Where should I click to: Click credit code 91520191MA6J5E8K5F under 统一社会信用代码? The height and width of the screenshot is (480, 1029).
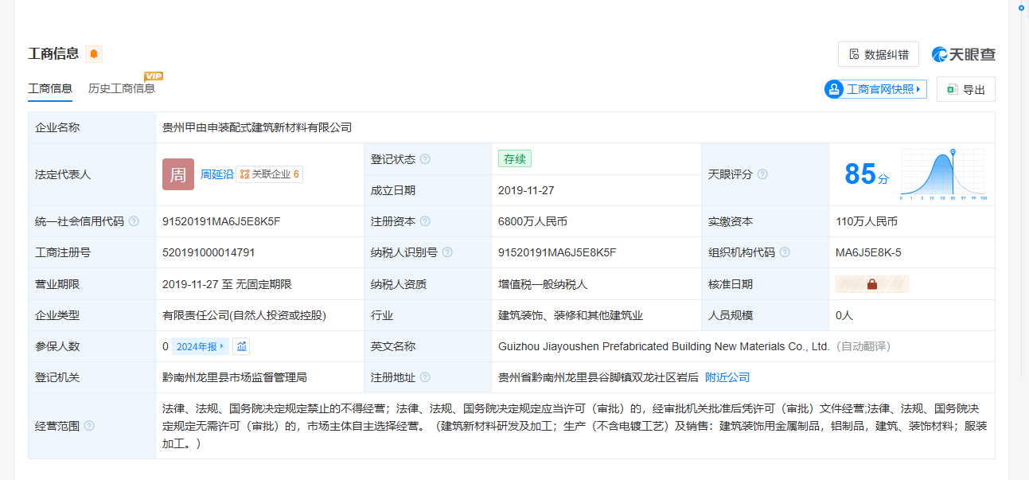[221, 221]
